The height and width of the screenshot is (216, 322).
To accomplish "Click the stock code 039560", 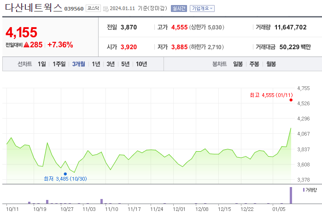I will pos(74,9).
